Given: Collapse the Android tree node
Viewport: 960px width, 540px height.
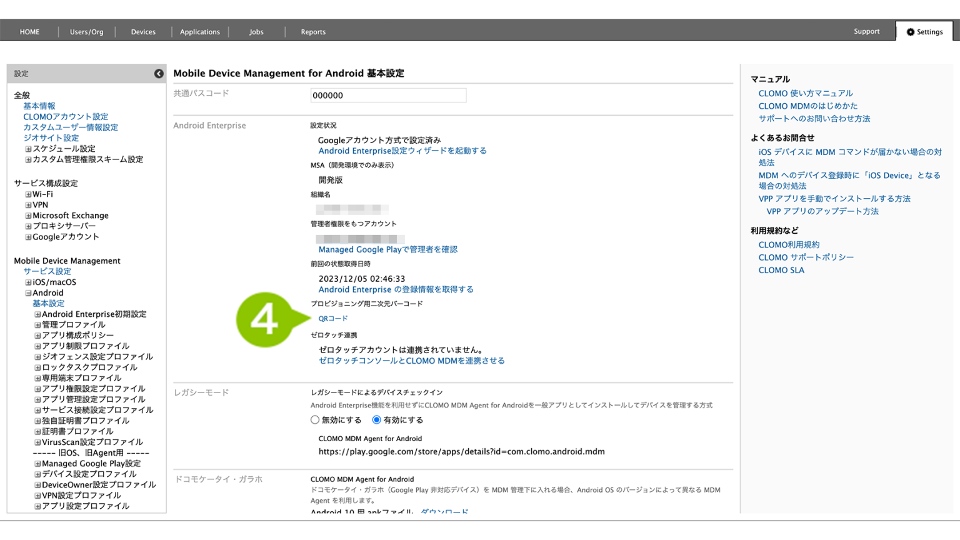Looking at the screenshot, I should click(x=28, y=293).
